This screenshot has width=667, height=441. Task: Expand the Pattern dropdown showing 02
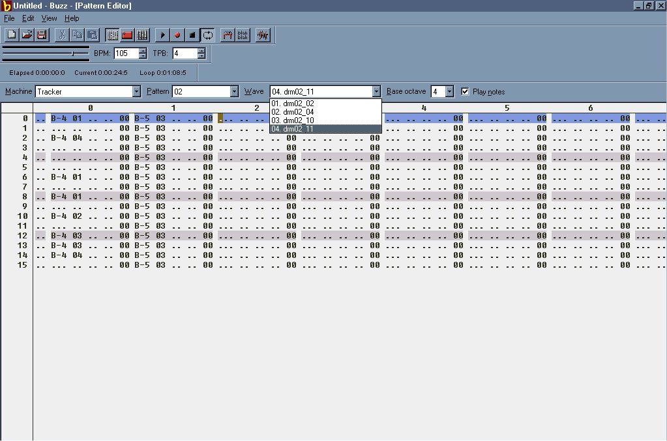[x=235, y=92]
